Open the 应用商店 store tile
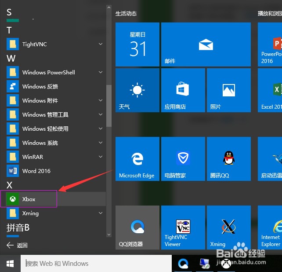This screenshot has width=282, height=272. 183,90
